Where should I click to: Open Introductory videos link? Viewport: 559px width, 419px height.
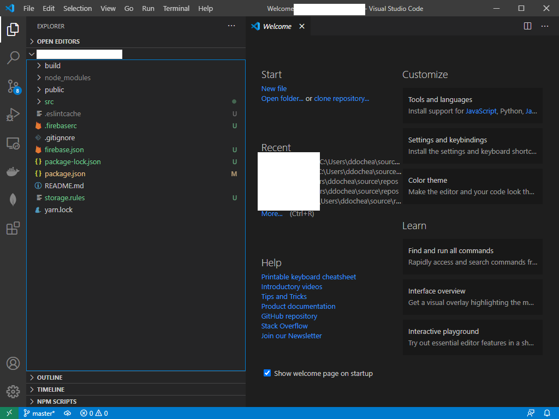click(x=292, y=286)
